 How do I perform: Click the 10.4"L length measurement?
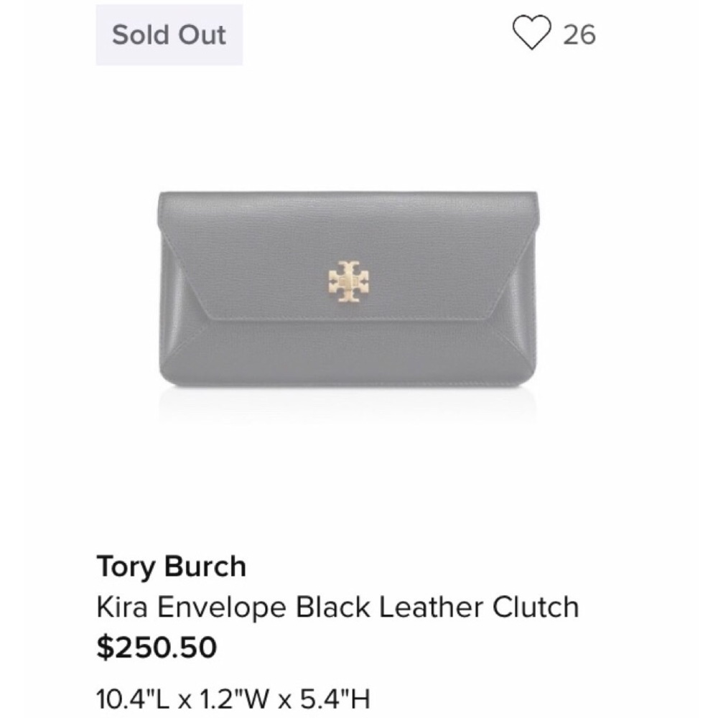pyautogui.click(x=129, y=696)
